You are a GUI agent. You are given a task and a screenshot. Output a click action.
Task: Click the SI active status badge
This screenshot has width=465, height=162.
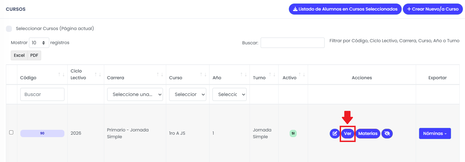point(293,133)
